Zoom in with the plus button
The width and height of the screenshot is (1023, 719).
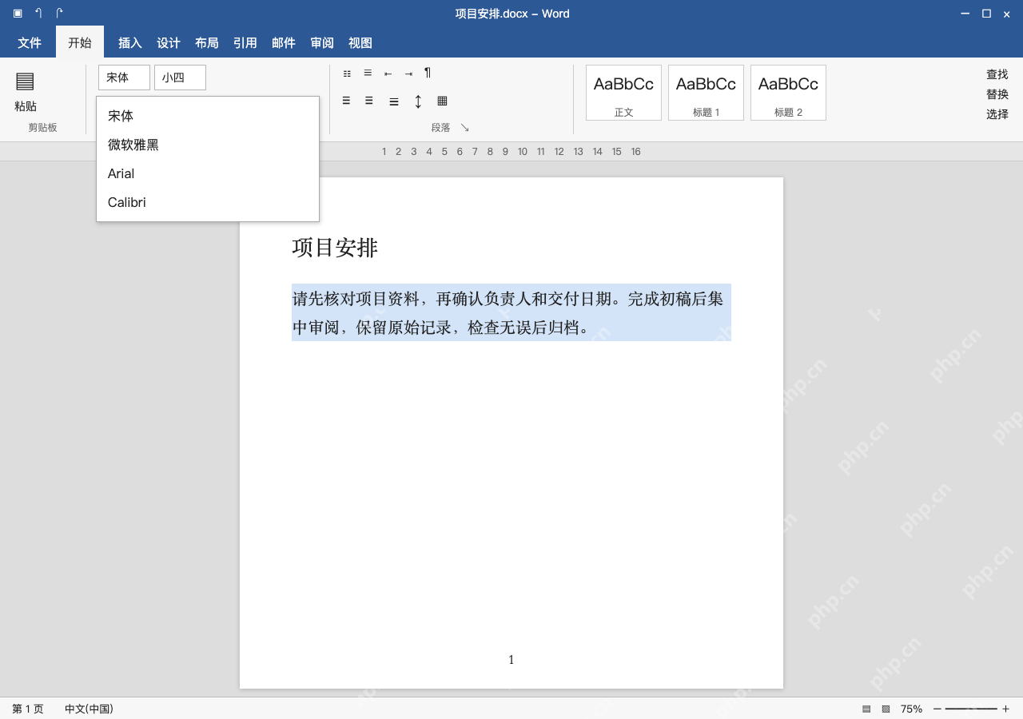pyautogui.click(x=1005, y=709)
